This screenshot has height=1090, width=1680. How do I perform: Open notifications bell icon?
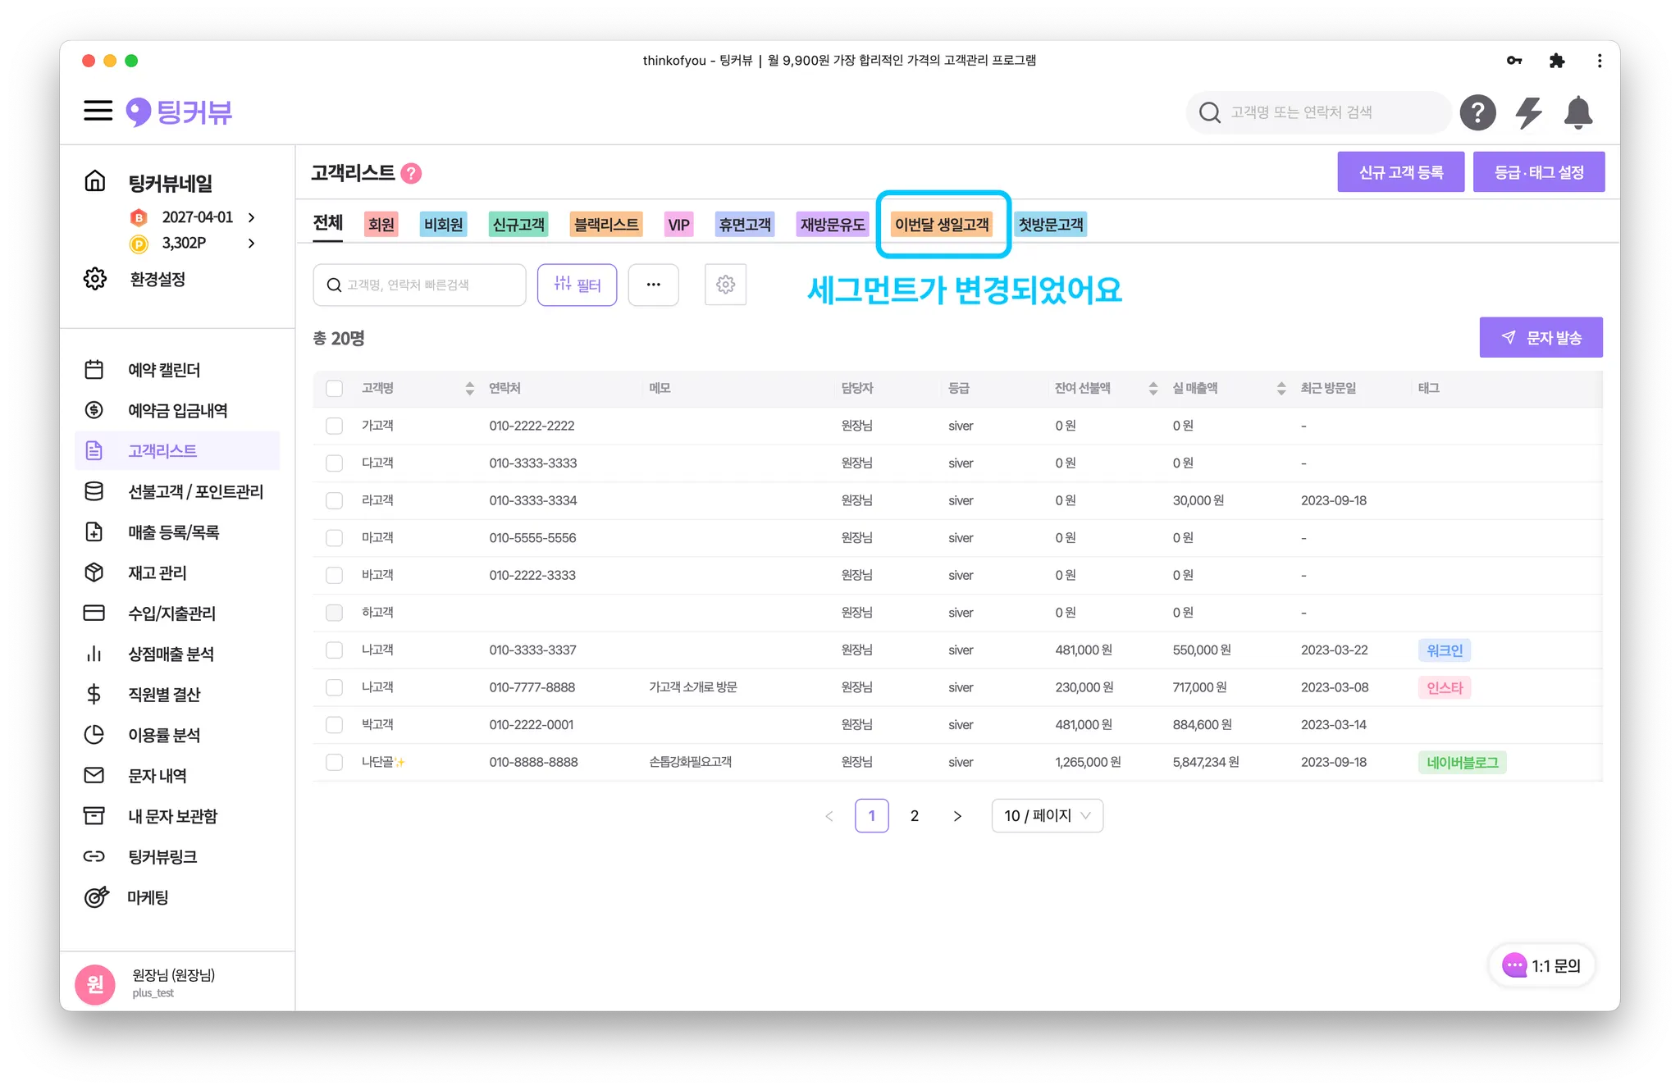[x=1577, y=112]
